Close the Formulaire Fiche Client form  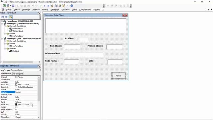tap(125, 15)
